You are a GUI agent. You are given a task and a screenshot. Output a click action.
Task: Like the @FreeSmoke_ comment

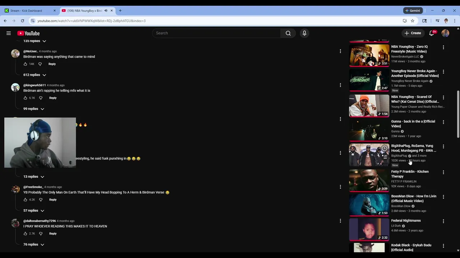coord(25,200)
